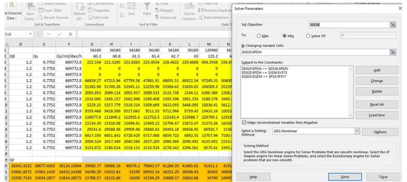Viewport: 407px width, 182px height.
Task: Click the Qr label cell
Action: [21, 160]
